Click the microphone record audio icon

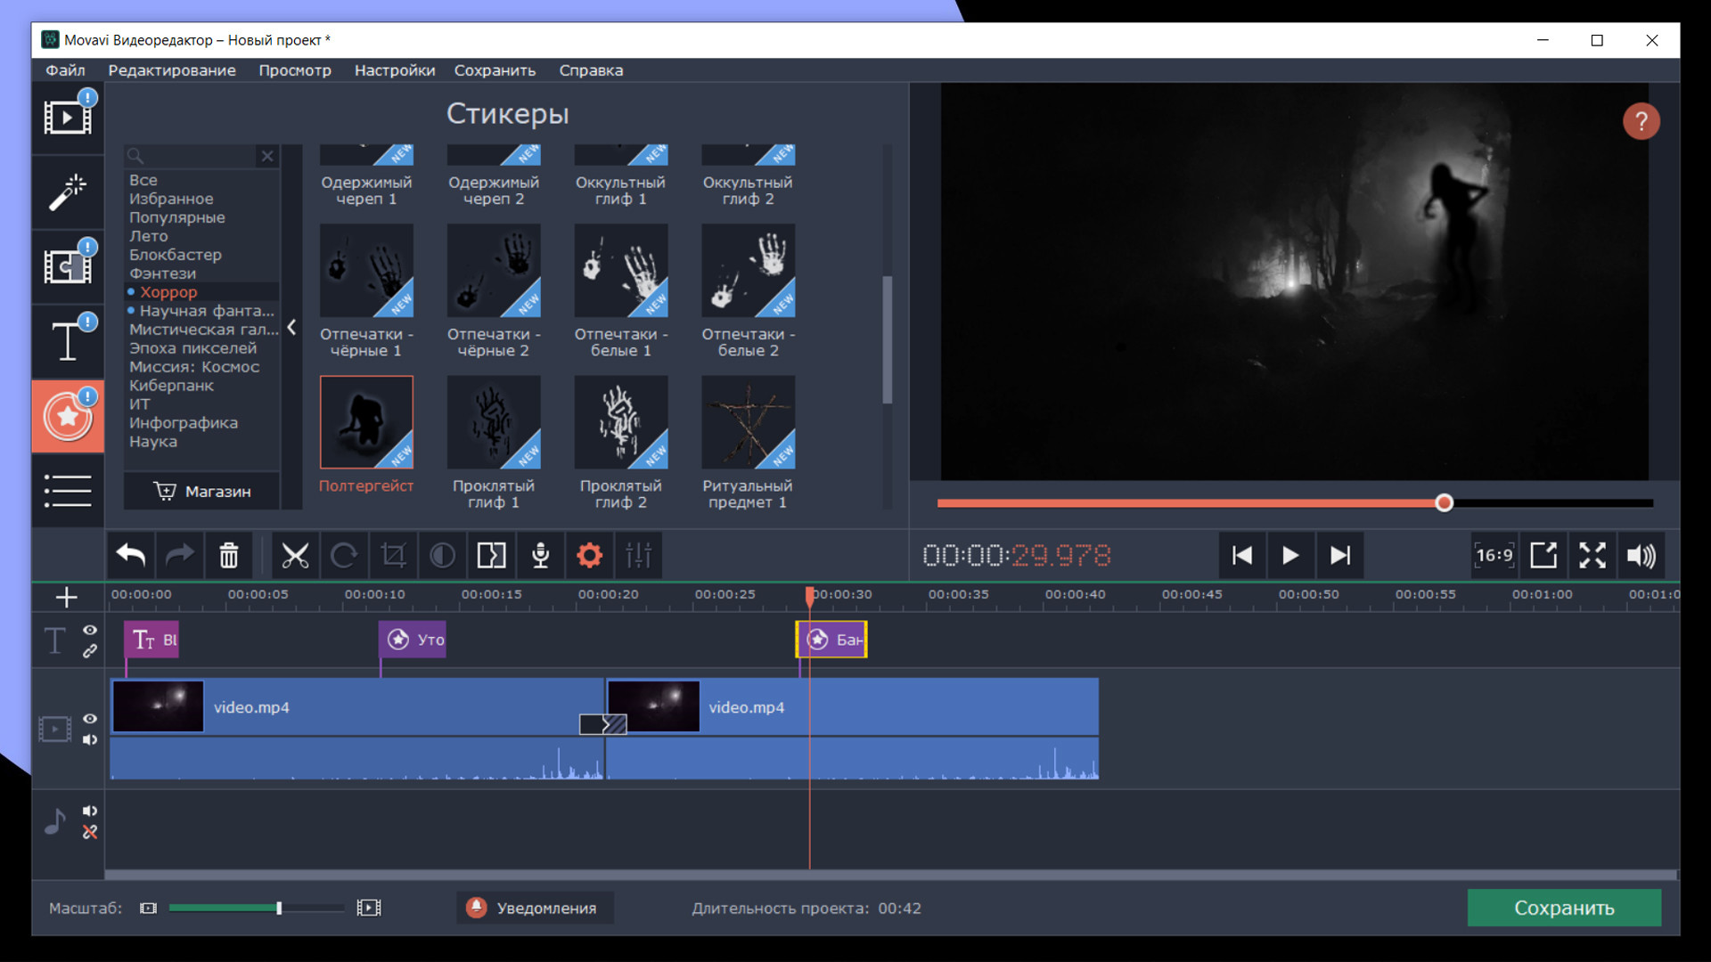[x=540, y=556]
